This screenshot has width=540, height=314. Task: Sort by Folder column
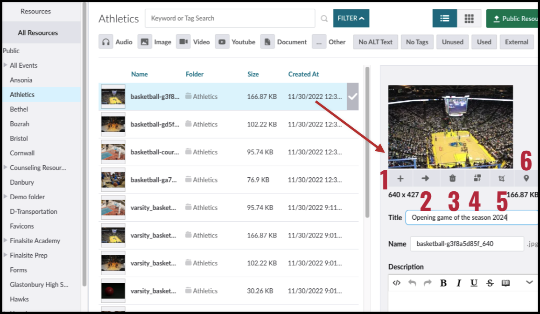pos(195,74)
